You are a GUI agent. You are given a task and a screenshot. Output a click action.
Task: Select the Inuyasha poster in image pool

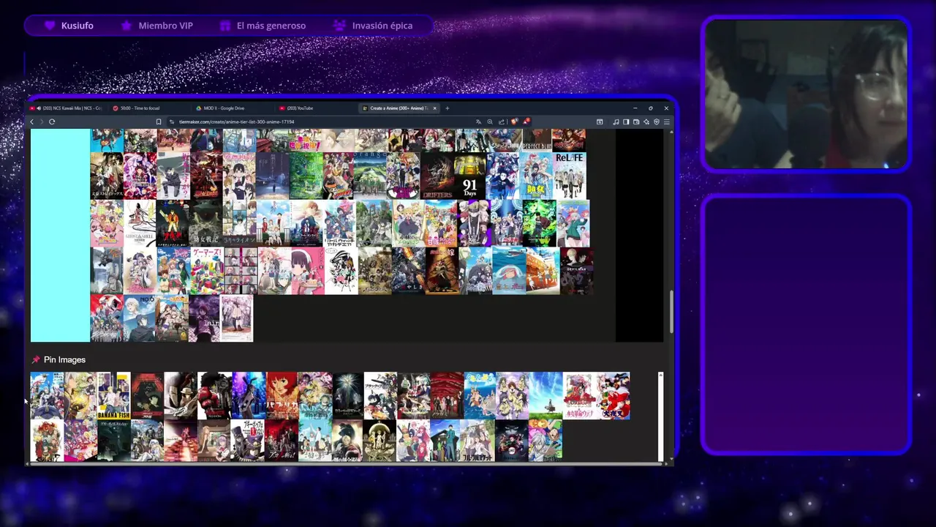(614, 396)
